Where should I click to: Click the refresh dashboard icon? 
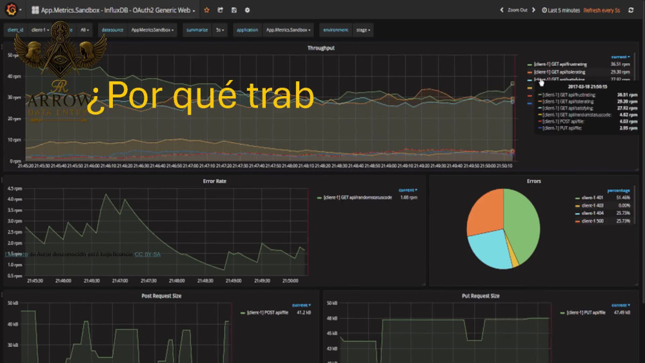pyautogui.click(x=631, y=10)
